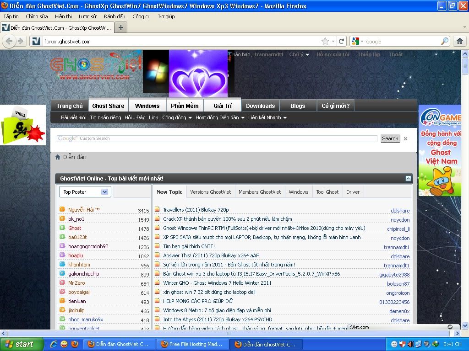Collapse the GhostViet Online panel

click(408, 178)
